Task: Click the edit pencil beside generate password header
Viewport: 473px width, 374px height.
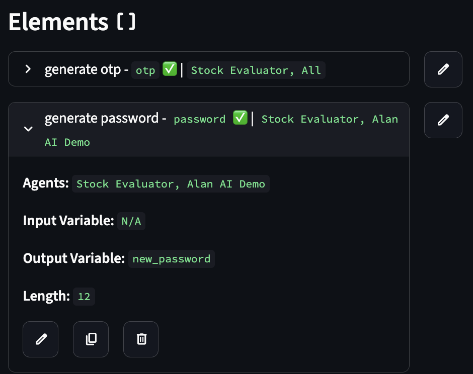Action: (443, 120)
